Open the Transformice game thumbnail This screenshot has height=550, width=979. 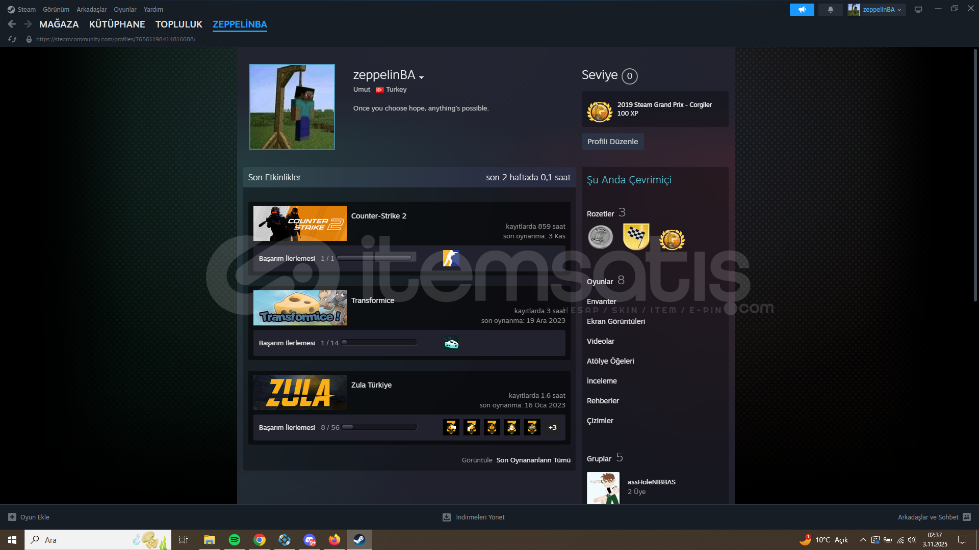click(300, 308)
